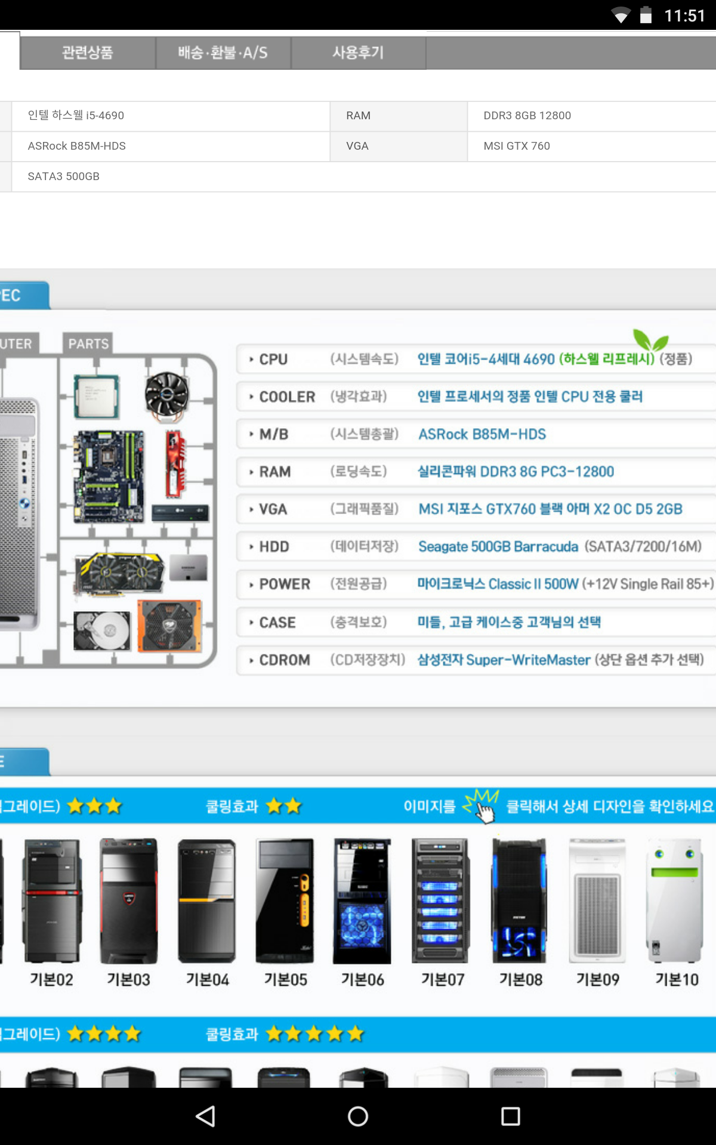
Task: Tap the ASRock motherboard image
Action: [109, 476]
